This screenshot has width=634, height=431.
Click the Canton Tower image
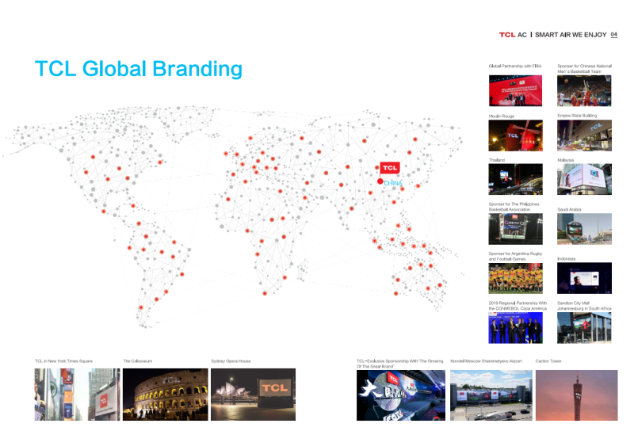point(576,394)
